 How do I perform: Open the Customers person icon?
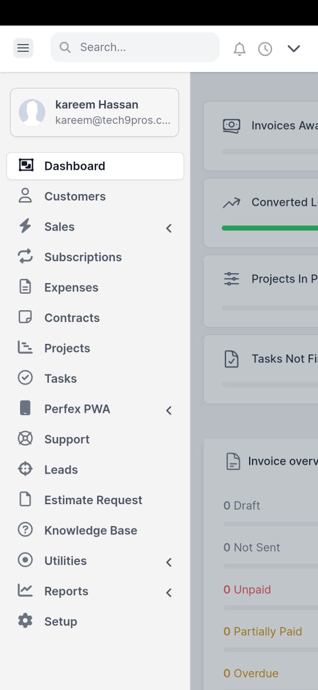pos(25,196)
